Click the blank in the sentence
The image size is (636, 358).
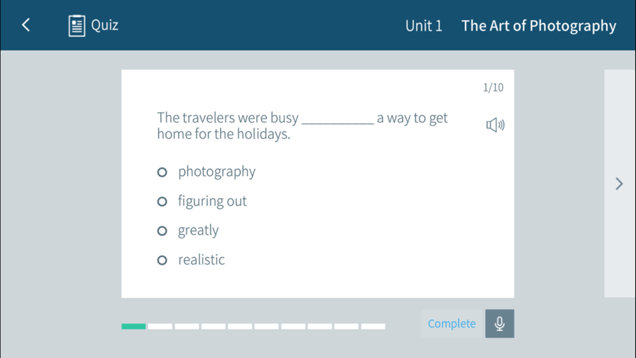tap(337, 119)
